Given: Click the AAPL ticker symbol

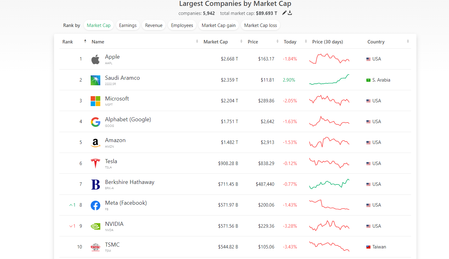Looking at the screenshot, I should (109, 63).
